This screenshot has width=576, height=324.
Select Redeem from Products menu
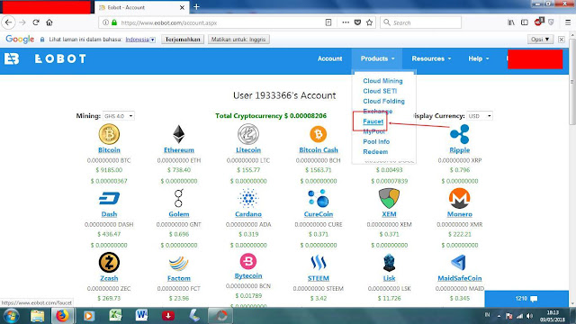click(x=375, y=152)
